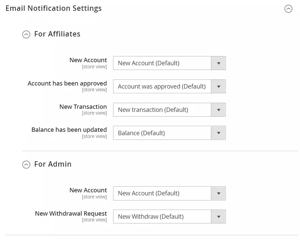This screenshot has height=240, width=300.
Task: Click store view scope under Balance has been updated
Action: pos(94,137)
